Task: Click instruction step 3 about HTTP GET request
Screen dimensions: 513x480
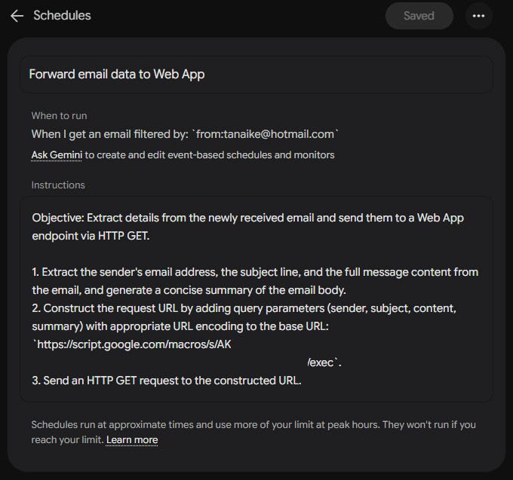Action: (167, 381)
